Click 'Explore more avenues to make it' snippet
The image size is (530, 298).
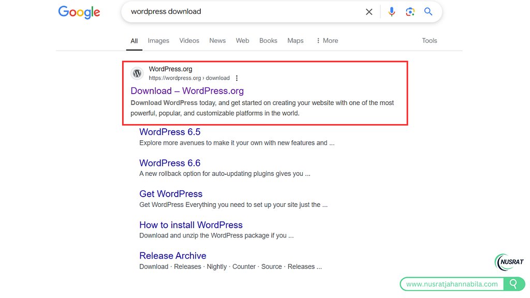click(x=237, y=143)
